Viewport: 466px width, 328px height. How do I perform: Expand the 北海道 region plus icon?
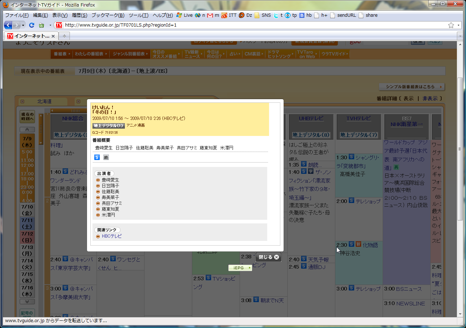tap(22, 102)
